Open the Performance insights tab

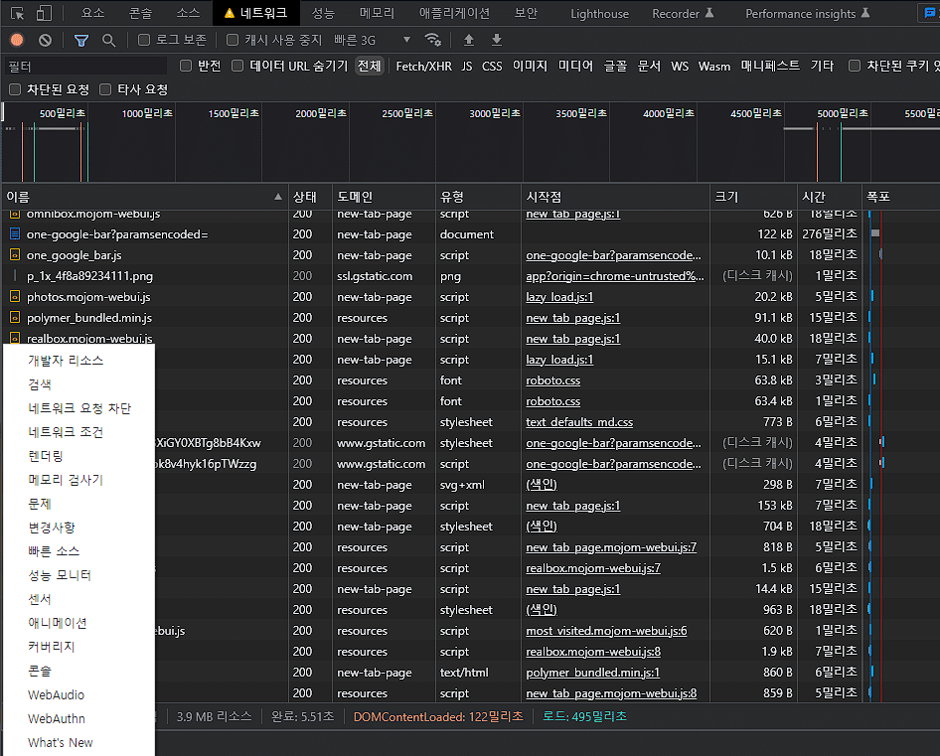808,13
